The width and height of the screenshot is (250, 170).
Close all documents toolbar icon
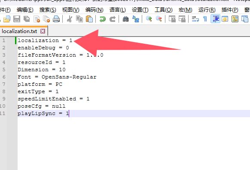pos(46,19)
